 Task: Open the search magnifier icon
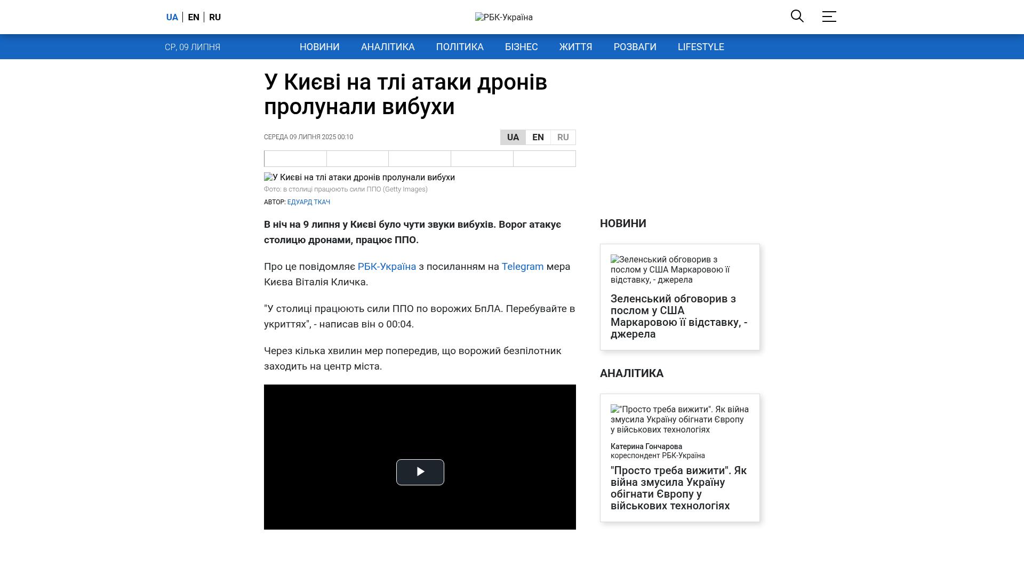(x=797, y=17)
